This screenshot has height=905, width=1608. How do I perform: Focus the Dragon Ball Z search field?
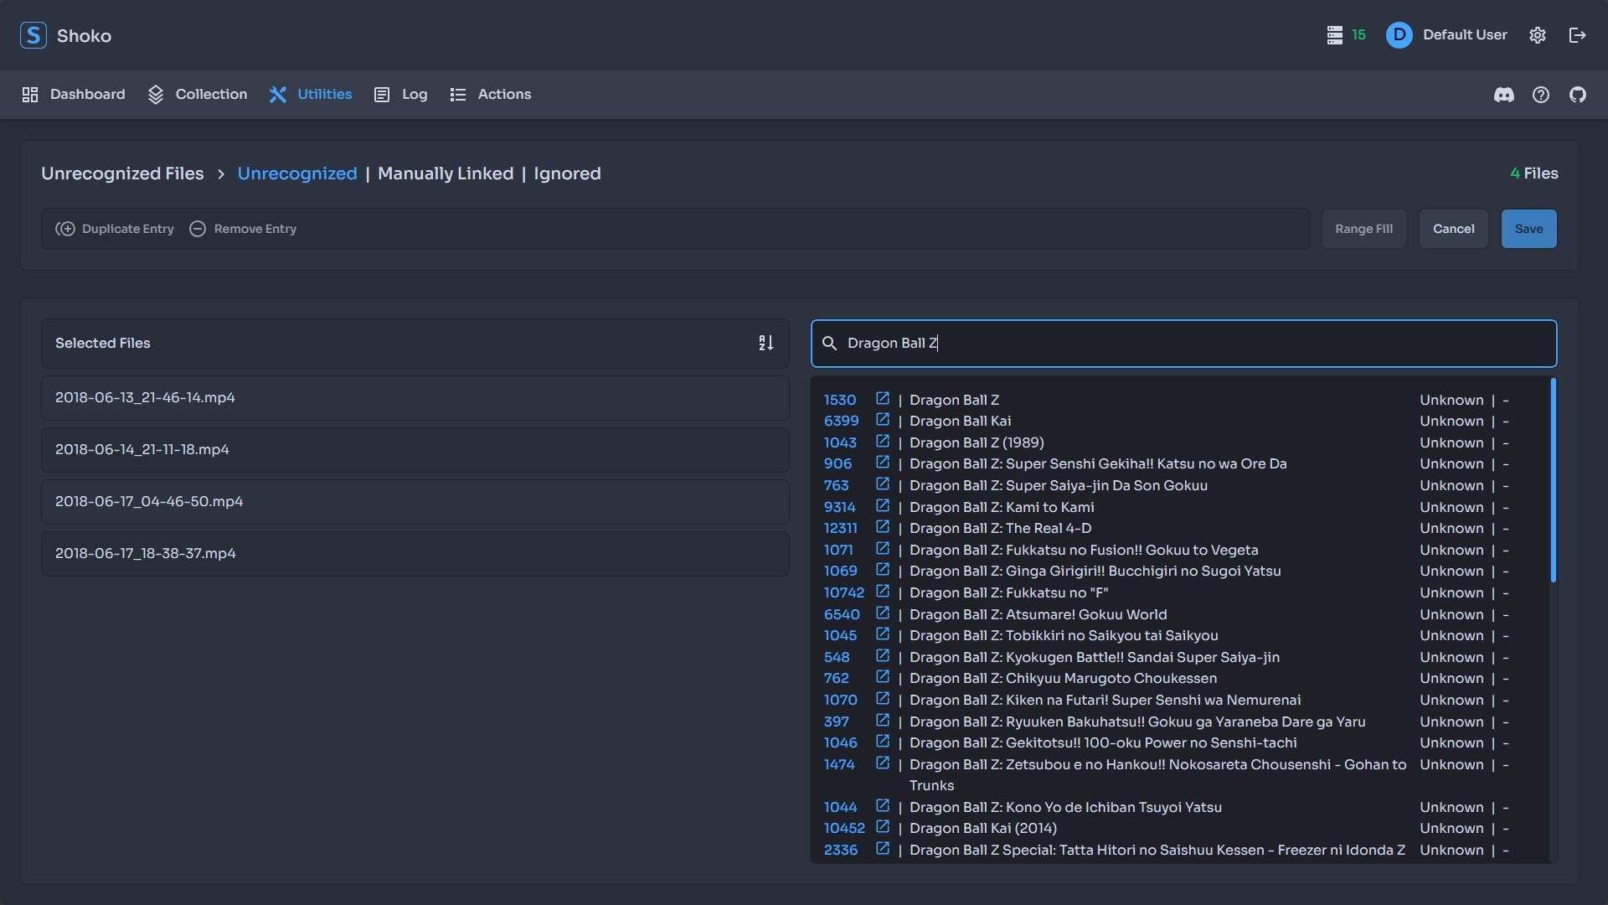[x=1183, y=344]
